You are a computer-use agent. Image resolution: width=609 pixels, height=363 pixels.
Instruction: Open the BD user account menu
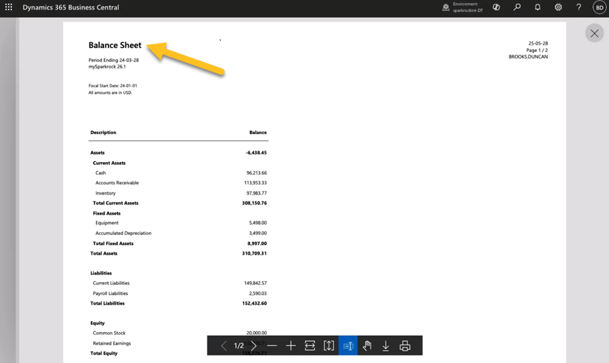click(x=599, y=8)
